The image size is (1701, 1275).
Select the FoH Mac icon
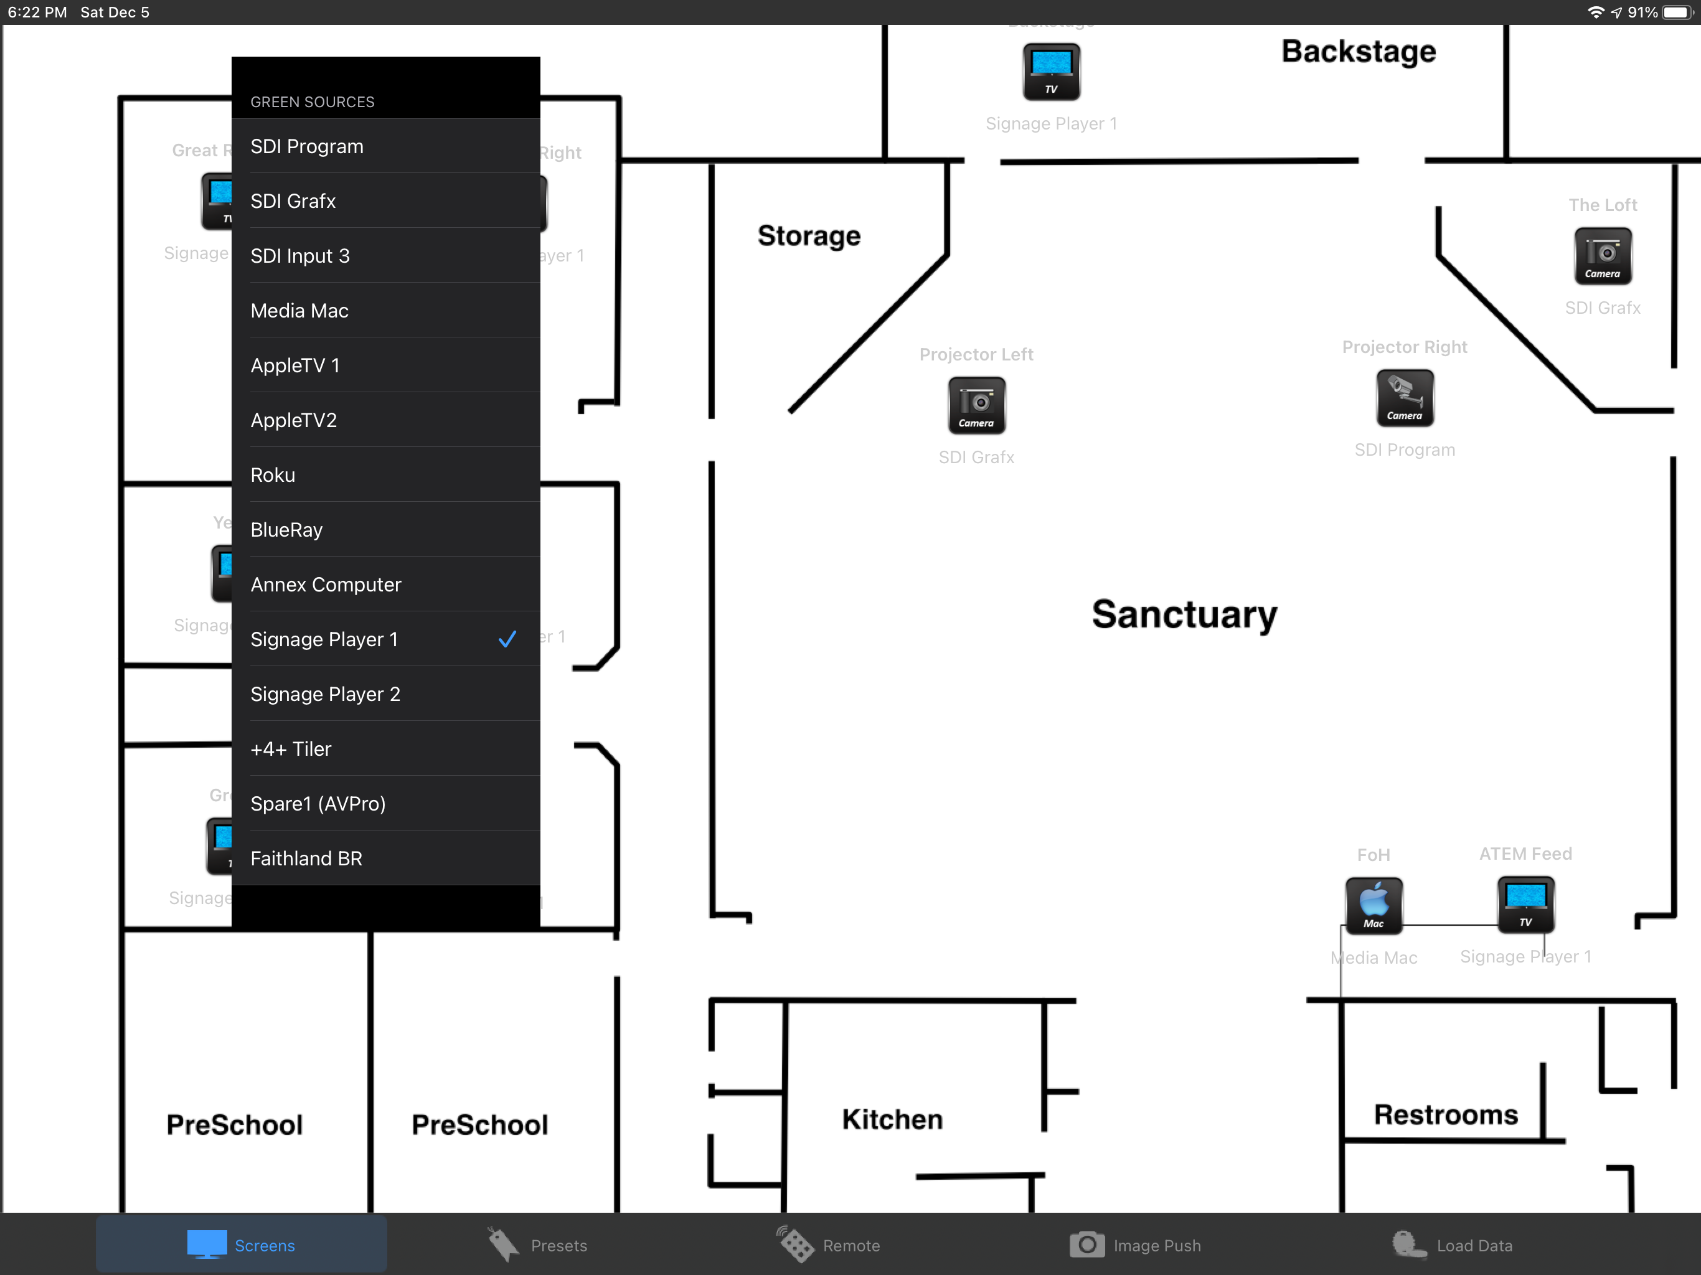1374,906
